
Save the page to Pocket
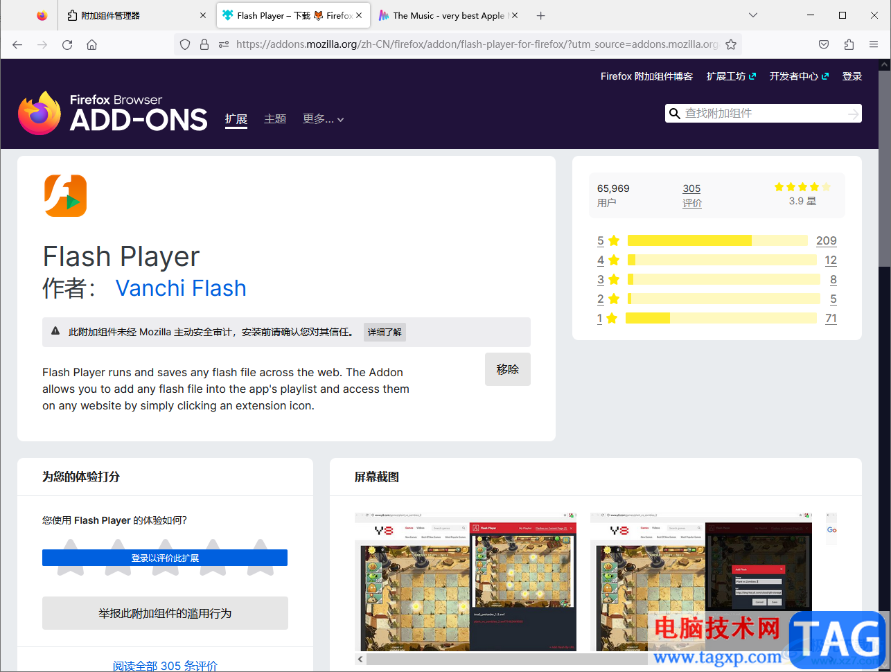point(824,44)
